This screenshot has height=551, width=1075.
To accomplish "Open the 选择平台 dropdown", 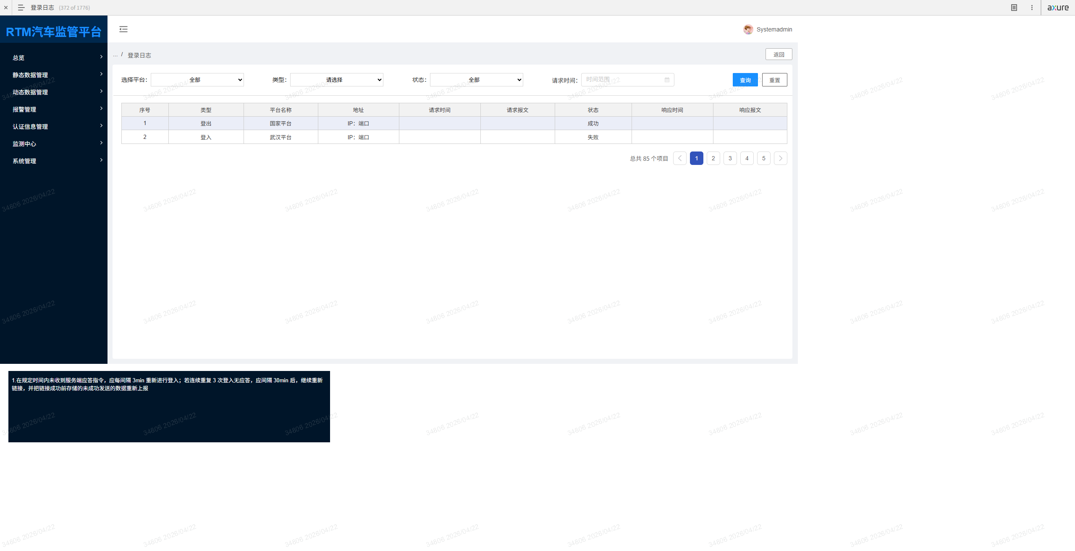I will pyautogui.click(x=197, y=80).
